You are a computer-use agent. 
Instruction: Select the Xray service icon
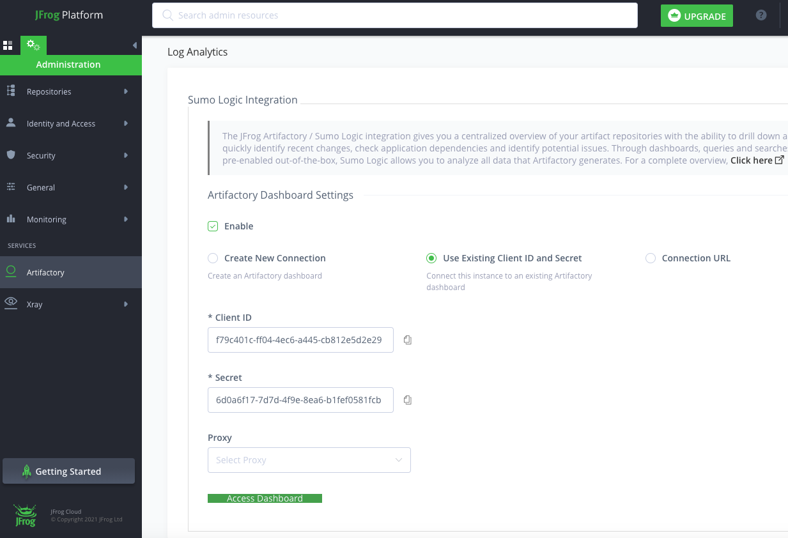pyautogui.click(x=11, y=304)
